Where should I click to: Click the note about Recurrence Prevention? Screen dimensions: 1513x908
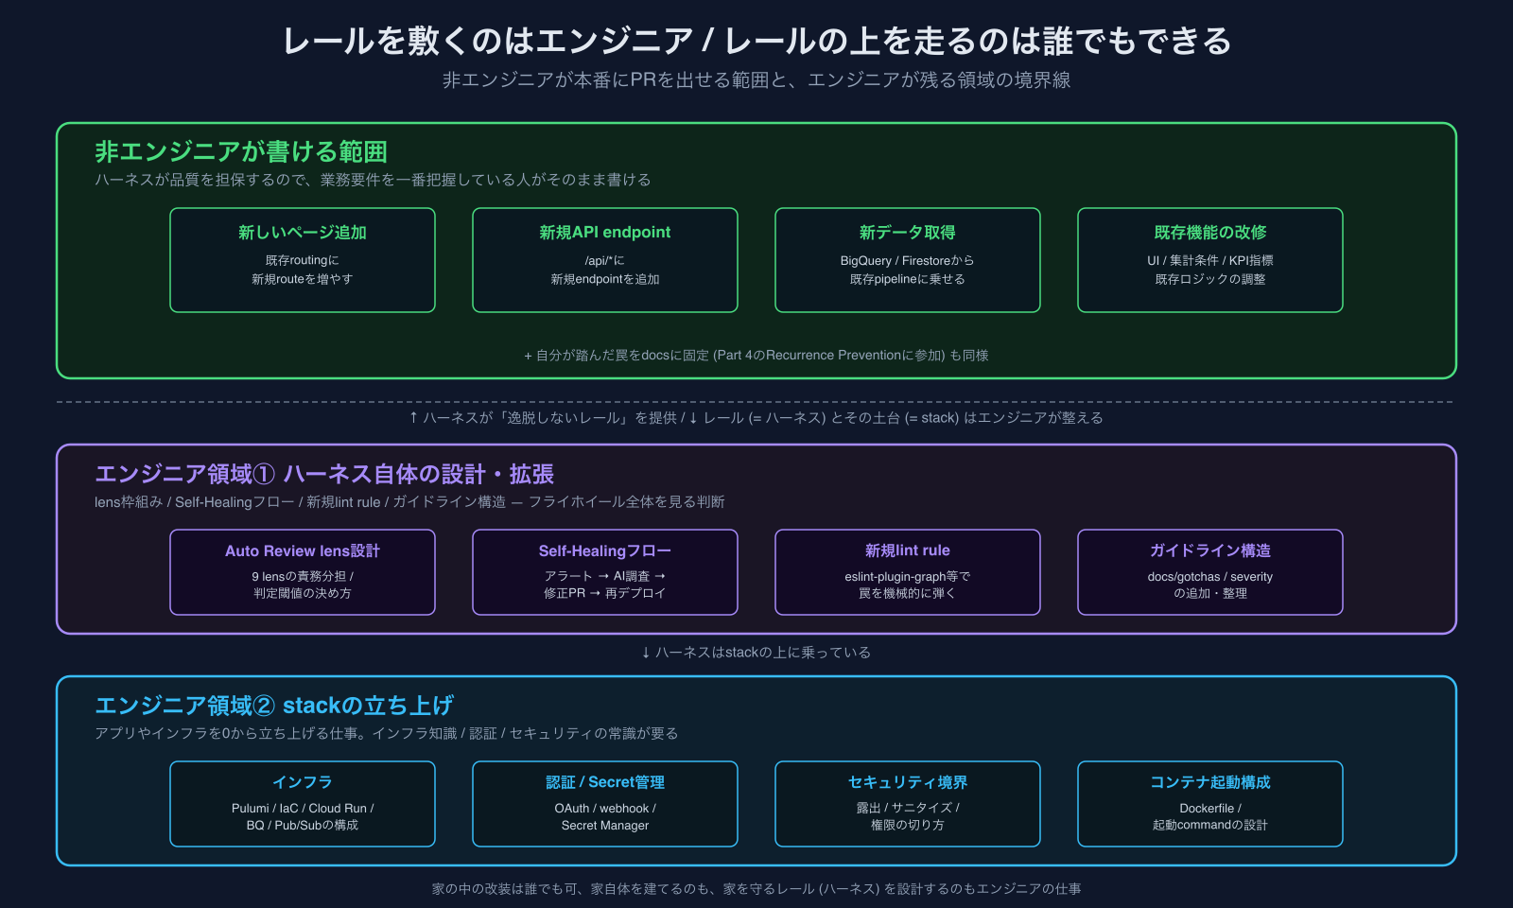pos(756,356)
